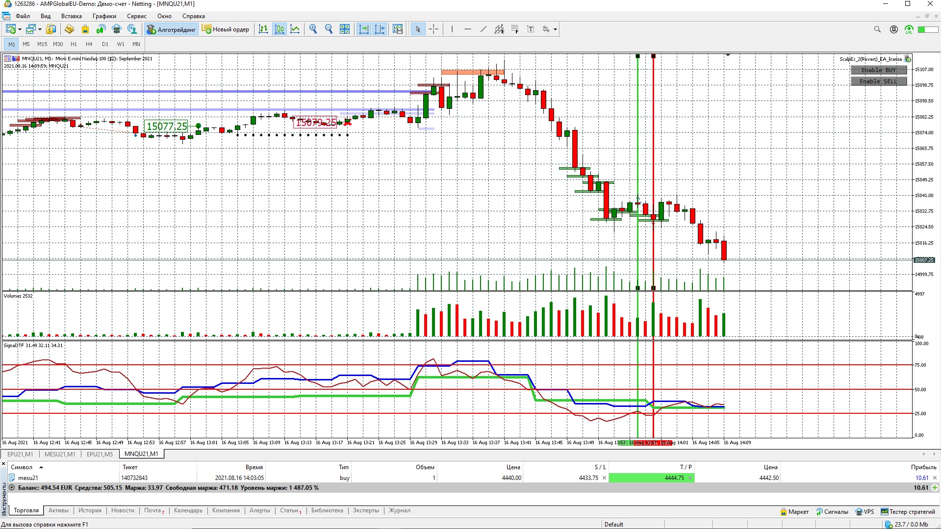Viewport: 941px width, 529px height.
Task: Switch to the MESU21,M1 chart tab
Action: (60, 454)
